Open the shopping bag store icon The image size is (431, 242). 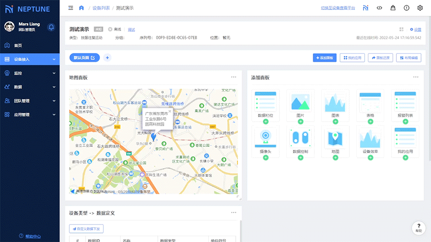click(x=393, y=8)
